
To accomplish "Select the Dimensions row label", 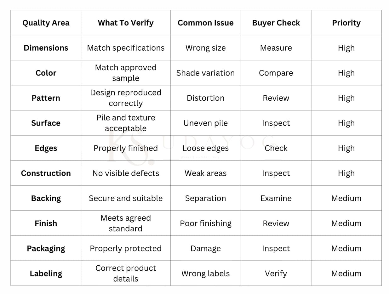I will pos(46,48).
